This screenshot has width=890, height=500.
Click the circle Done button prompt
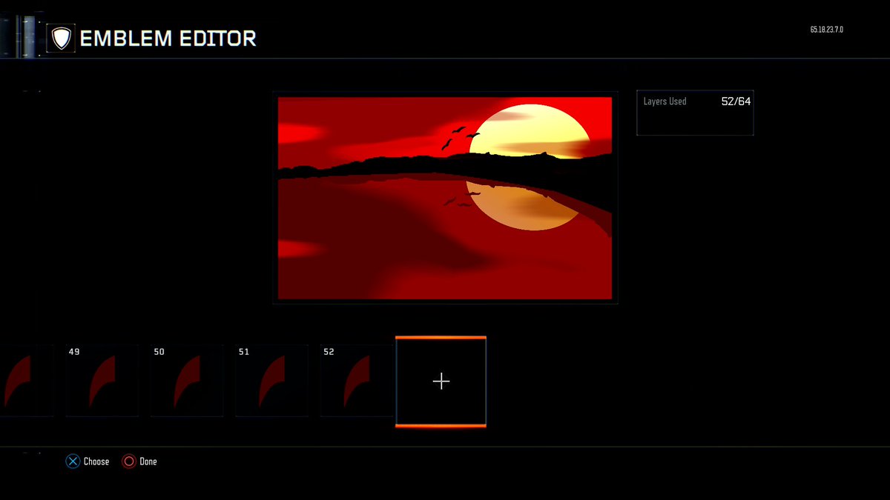tap(139, 461)
